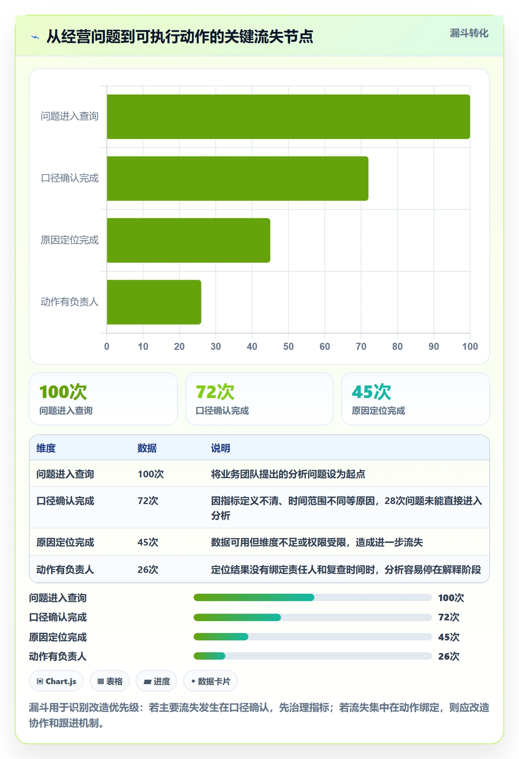Click the footer note starting 漏斗用于识别
This screenshot has height=759, width=519.
[x=259, y=715]
